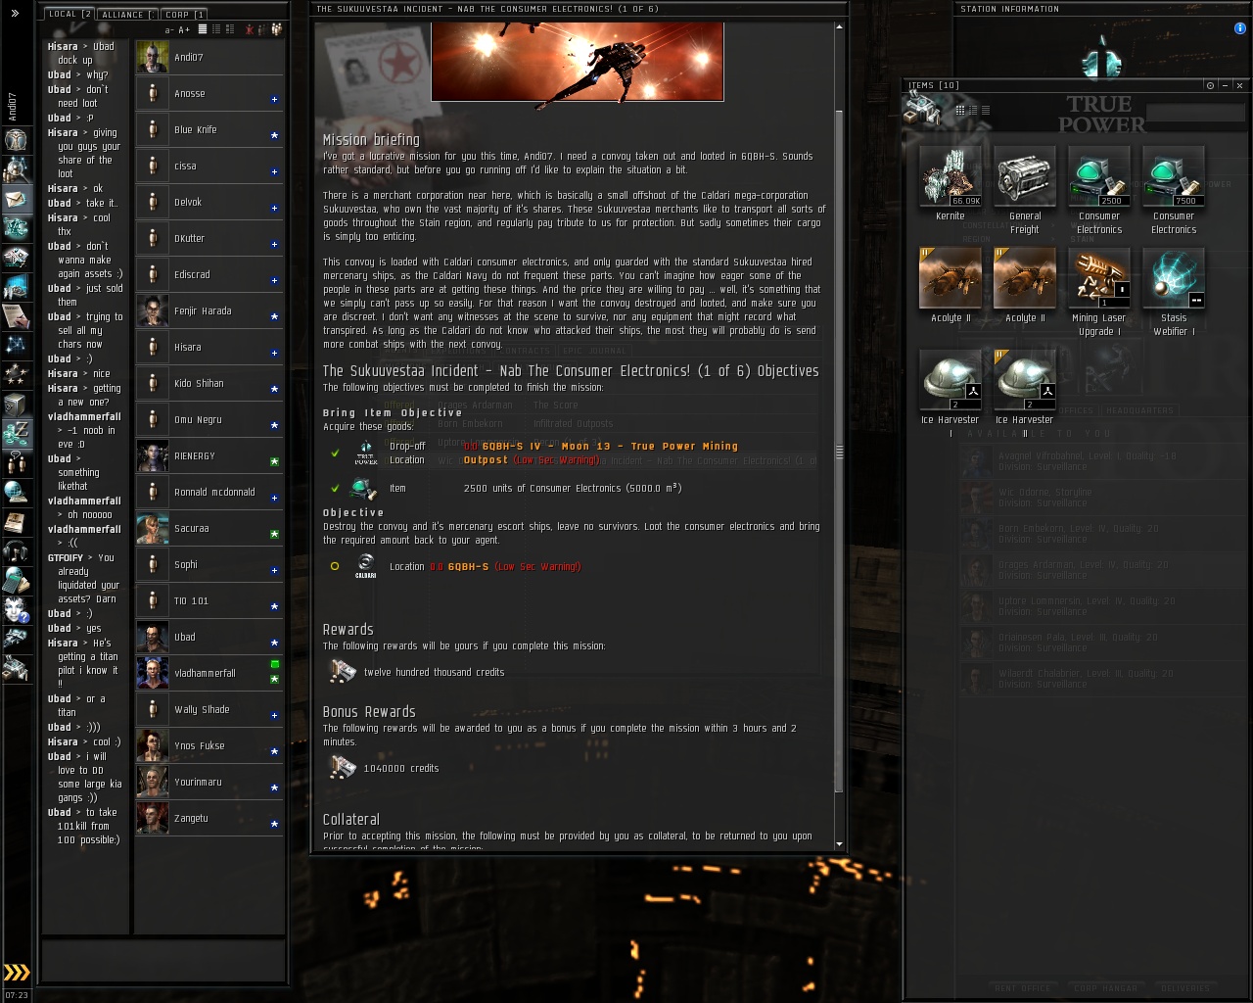Viewport: 1253px width, 1003px height.
Task: Click the mission window scroll-down arrow
Action: (x=839, y=844)
